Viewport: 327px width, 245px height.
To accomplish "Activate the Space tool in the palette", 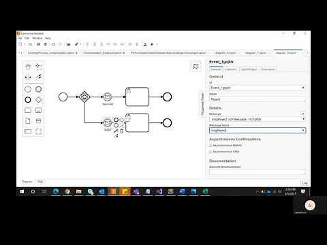I will pyautogui.click(x=28, y=77).
